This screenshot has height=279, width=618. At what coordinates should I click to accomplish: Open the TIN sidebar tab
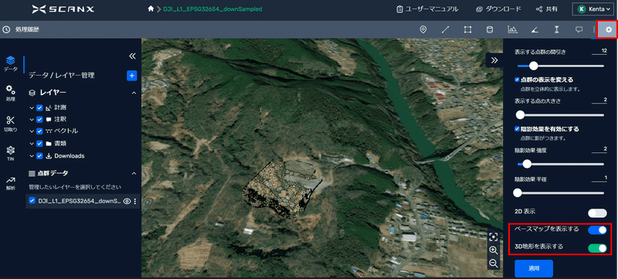(x=11, y=154)
